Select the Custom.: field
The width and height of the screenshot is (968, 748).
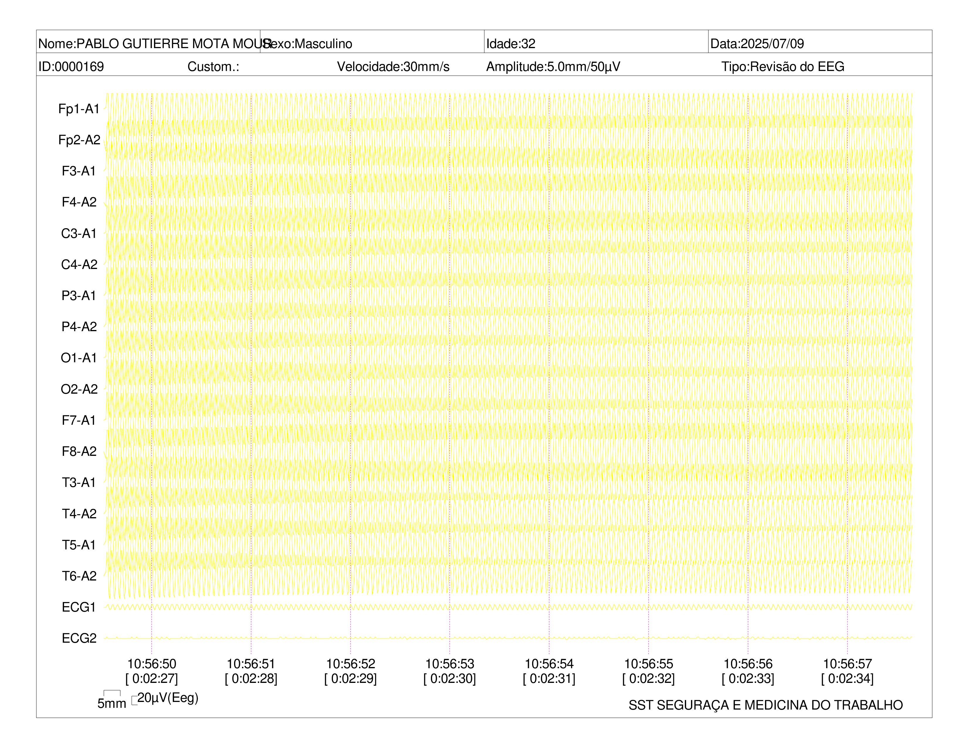click(213, 67)
